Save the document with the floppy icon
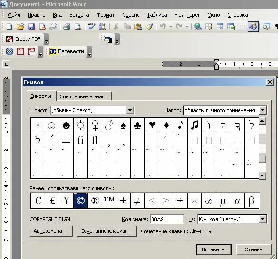 31,27
